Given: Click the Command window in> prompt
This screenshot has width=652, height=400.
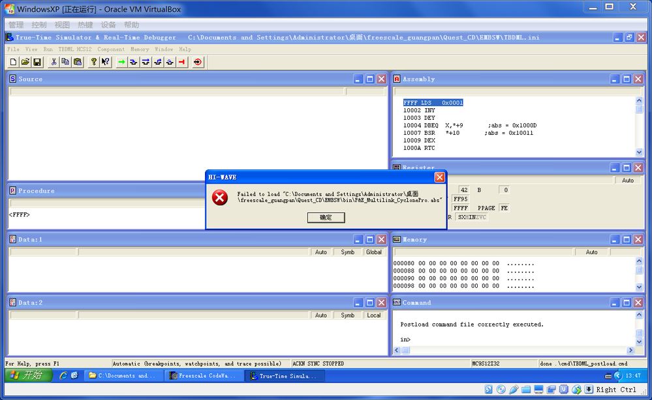Looking at the screenshot, I should click(x=405, y=339).
